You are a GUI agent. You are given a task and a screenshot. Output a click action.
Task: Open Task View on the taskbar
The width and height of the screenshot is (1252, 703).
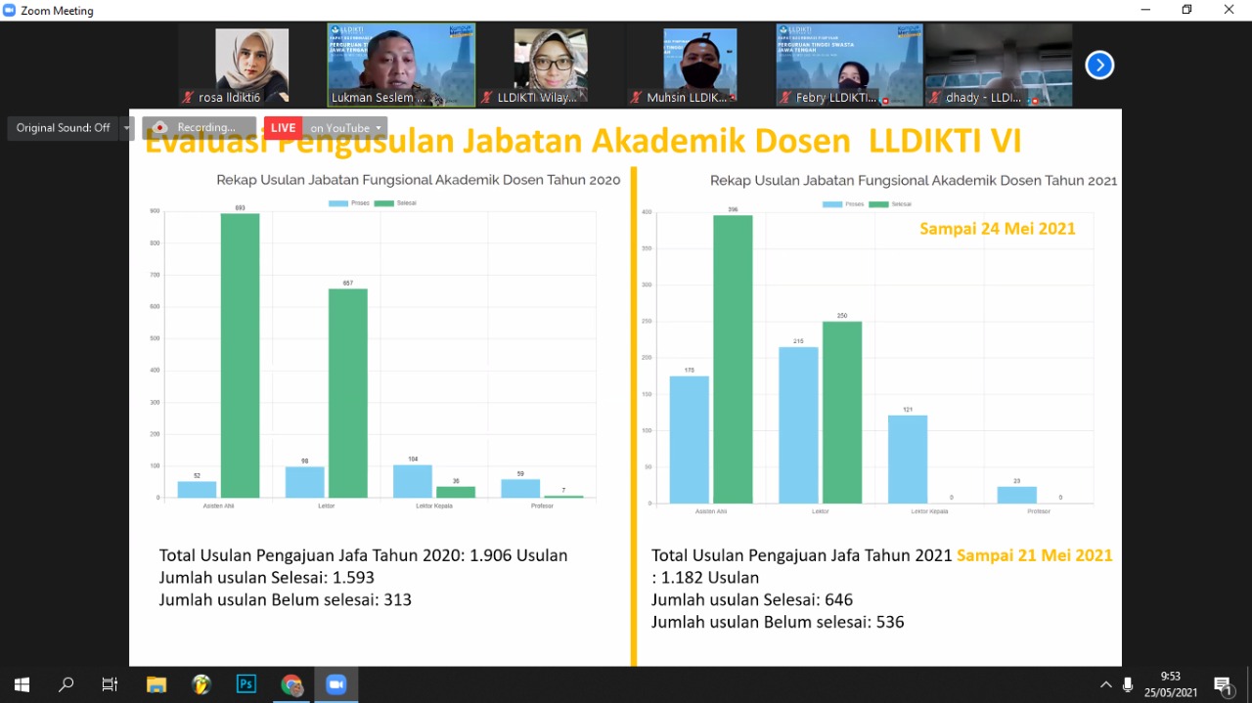coord(110,684)
